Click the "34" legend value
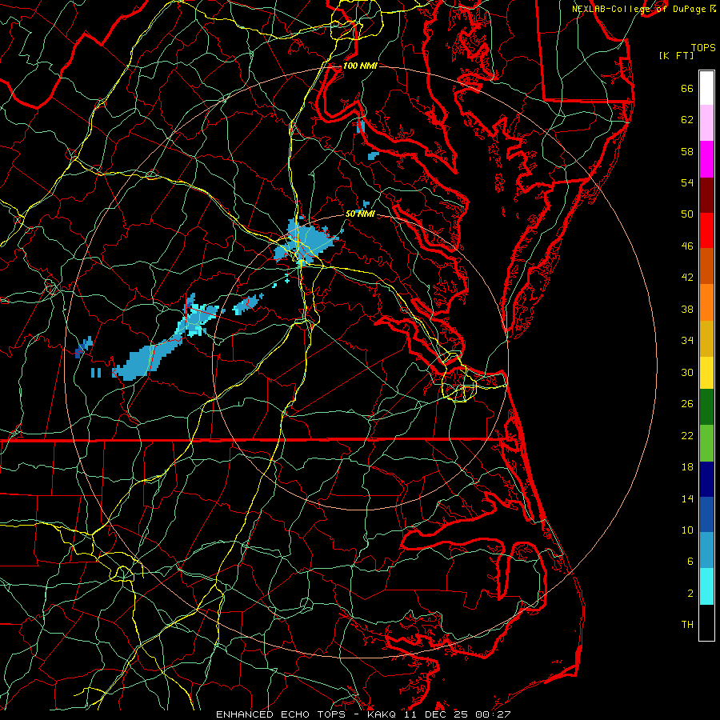 (x=687, y=341)
